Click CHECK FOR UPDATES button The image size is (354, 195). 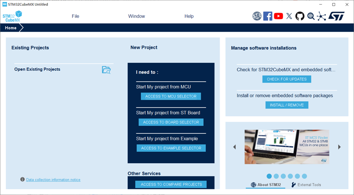point(287,79)
